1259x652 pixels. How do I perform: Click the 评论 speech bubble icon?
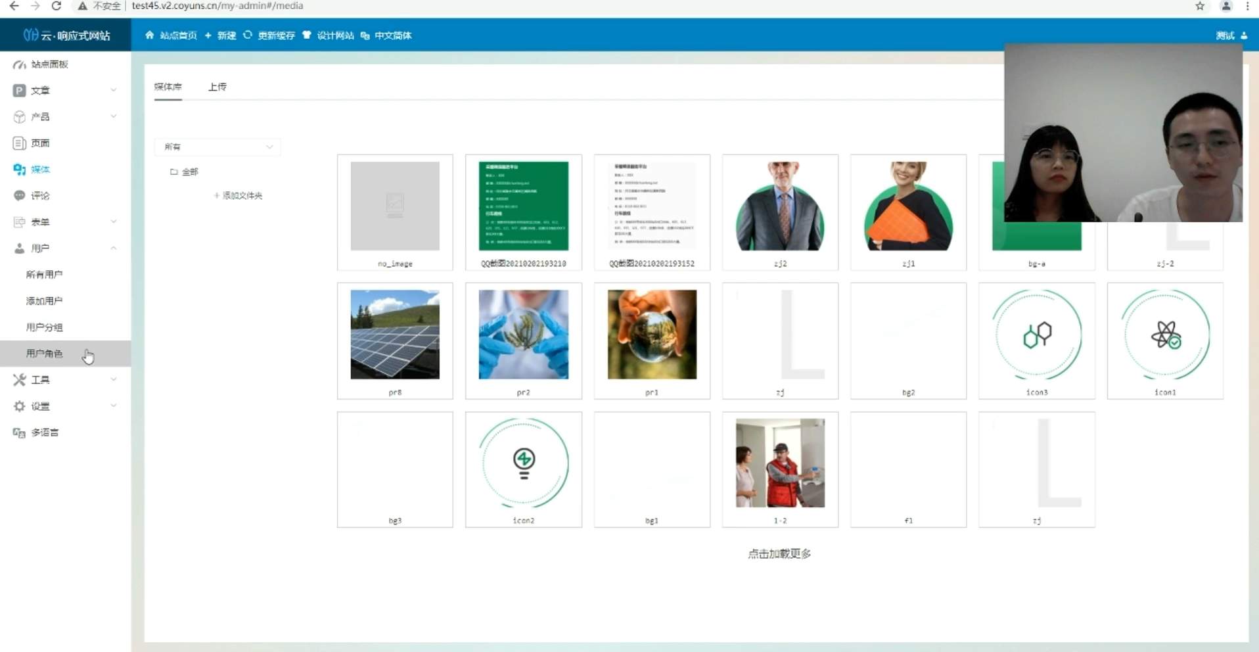click(x=20, y=196)
